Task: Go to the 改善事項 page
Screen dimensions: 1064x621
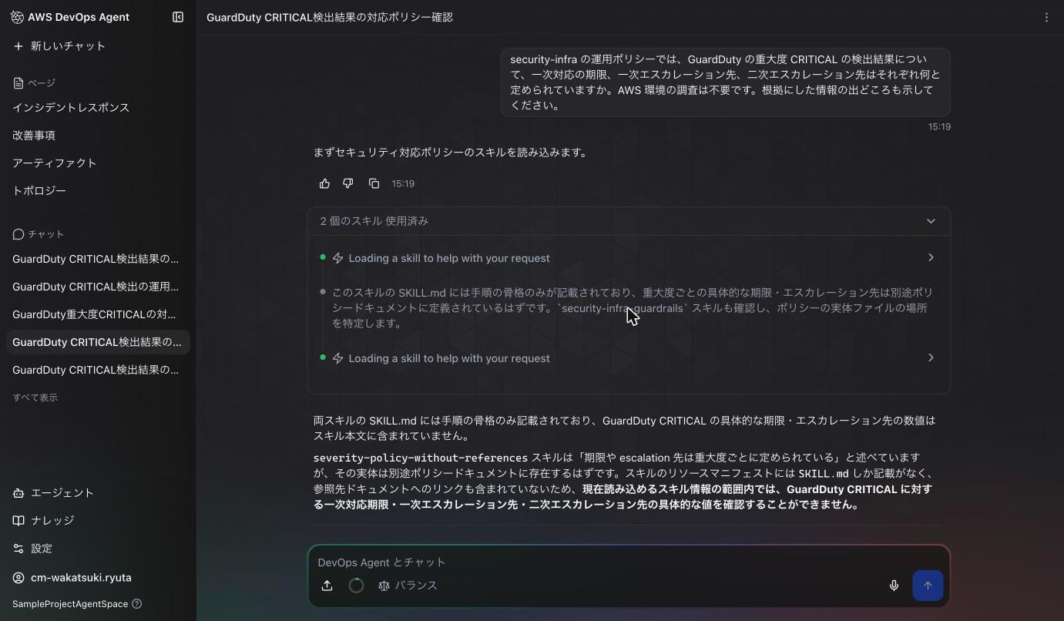Action: (34, 136)
